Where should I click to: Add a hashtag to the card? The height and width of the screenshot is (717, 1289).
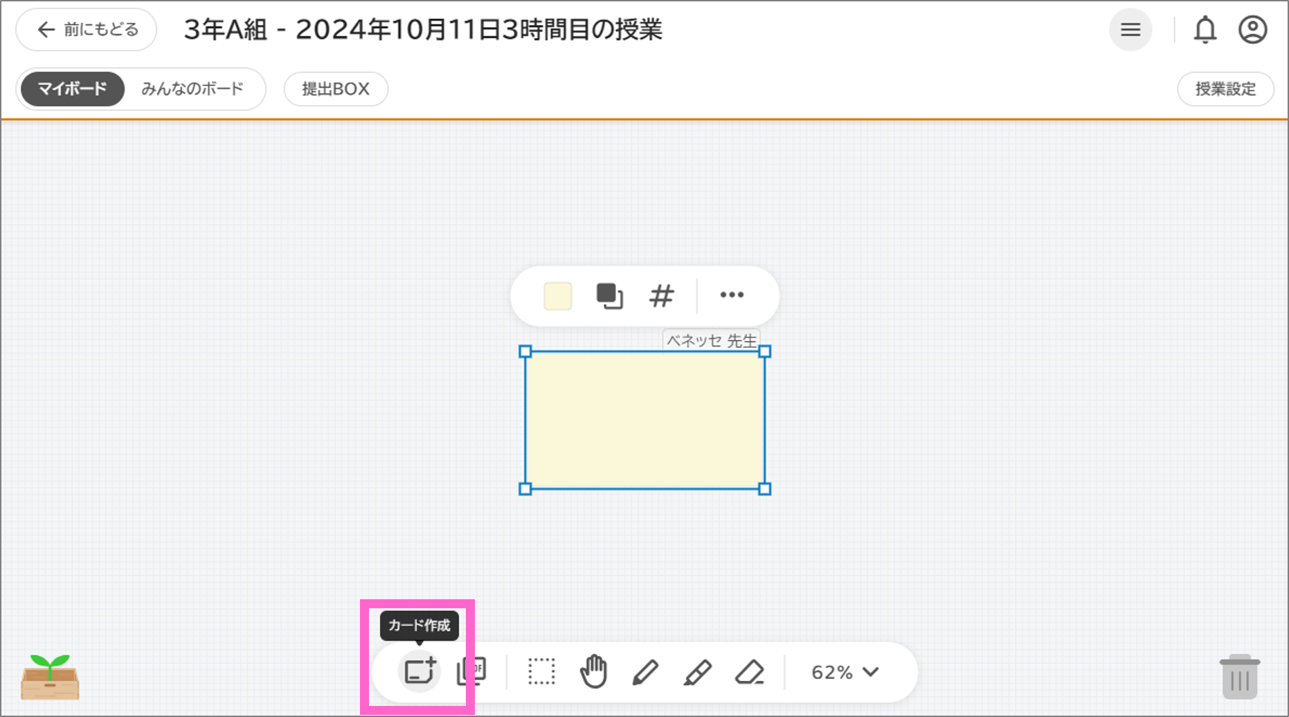661,296
